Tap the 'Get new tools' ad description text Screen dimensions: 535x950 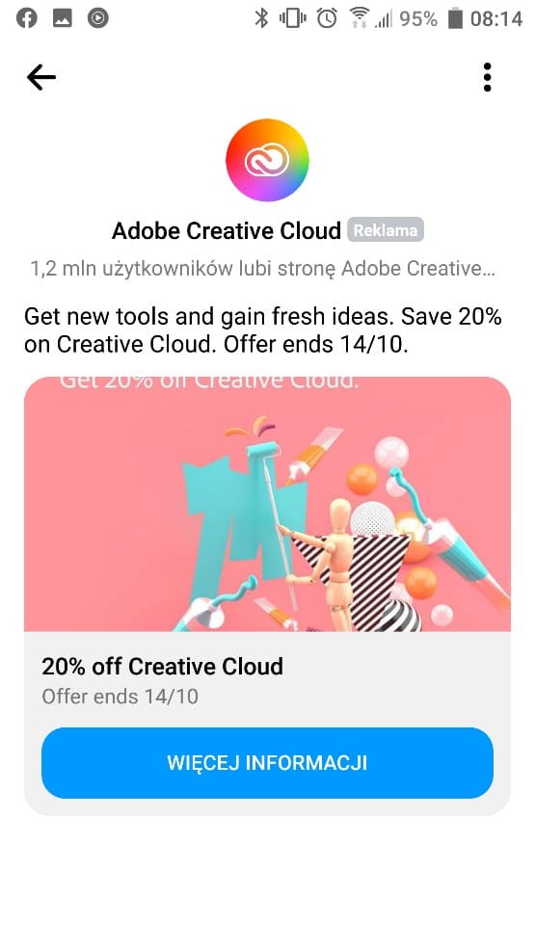coord(263,330)
